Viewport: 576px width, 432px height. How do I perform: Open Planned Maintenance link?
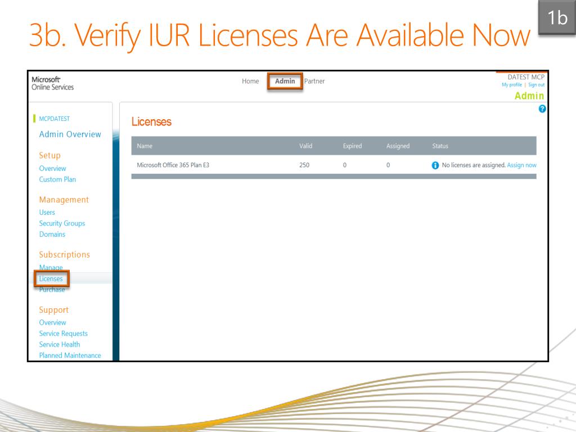point(70,355)
